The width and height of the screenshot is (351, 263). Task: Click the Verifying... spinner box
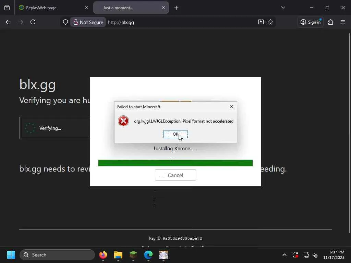point(55,128)
